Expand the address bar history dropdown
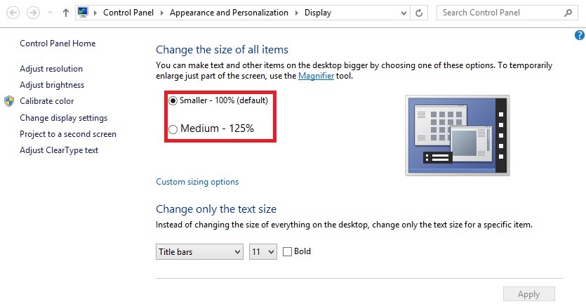586x304 pixels. coord(402,13)
